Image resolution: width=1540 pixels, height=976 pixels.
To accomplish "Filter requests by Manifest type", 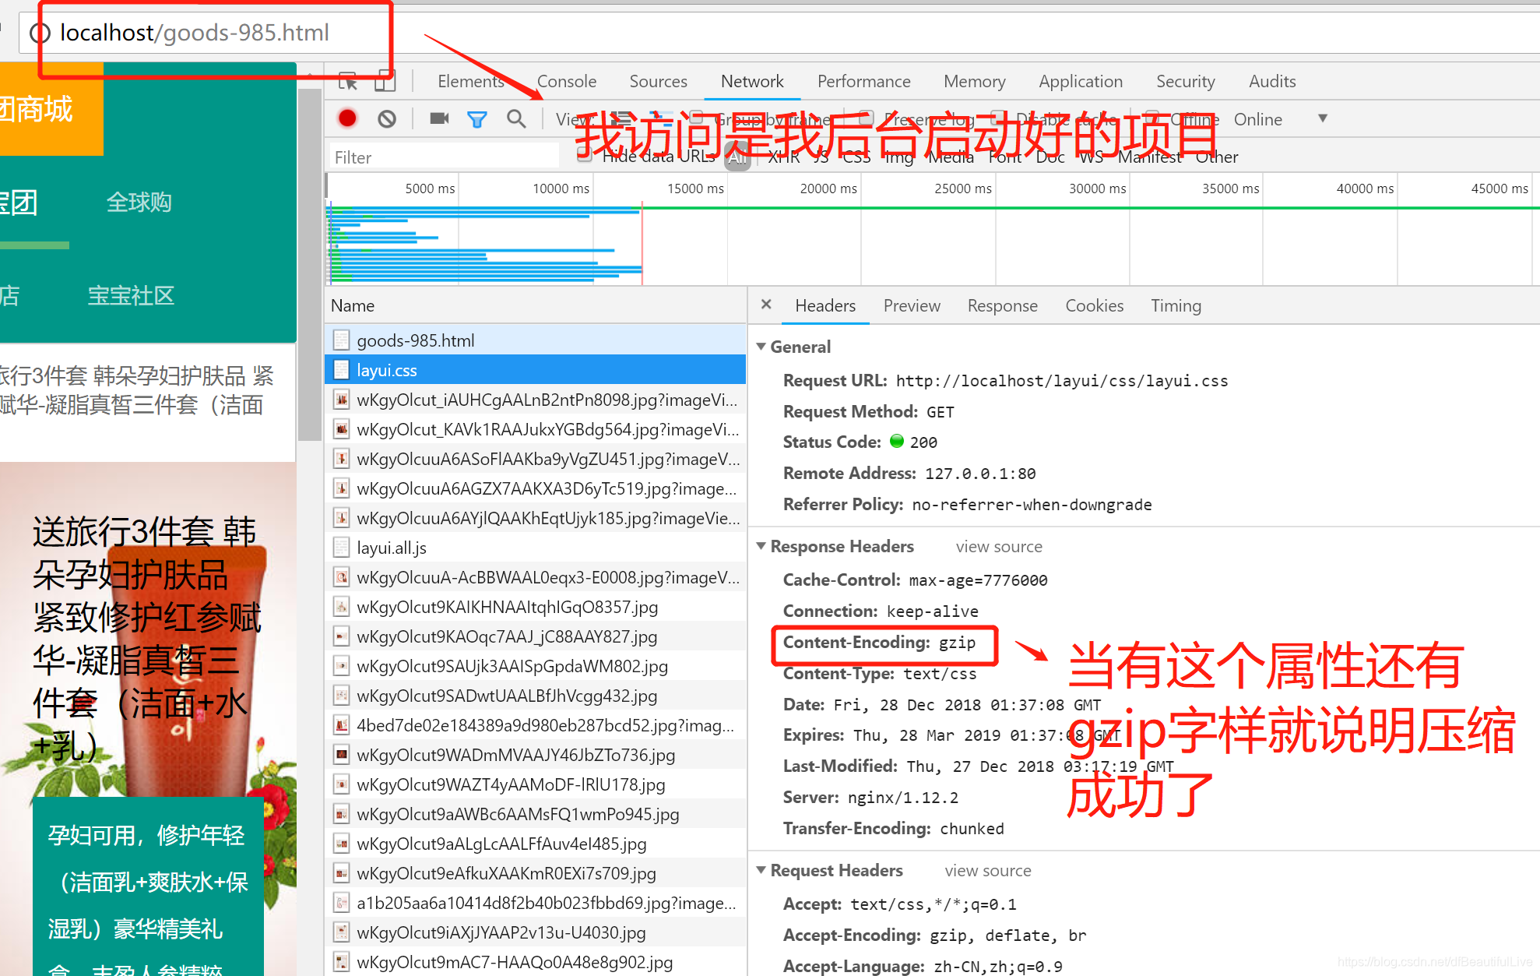I will 1150,157.
